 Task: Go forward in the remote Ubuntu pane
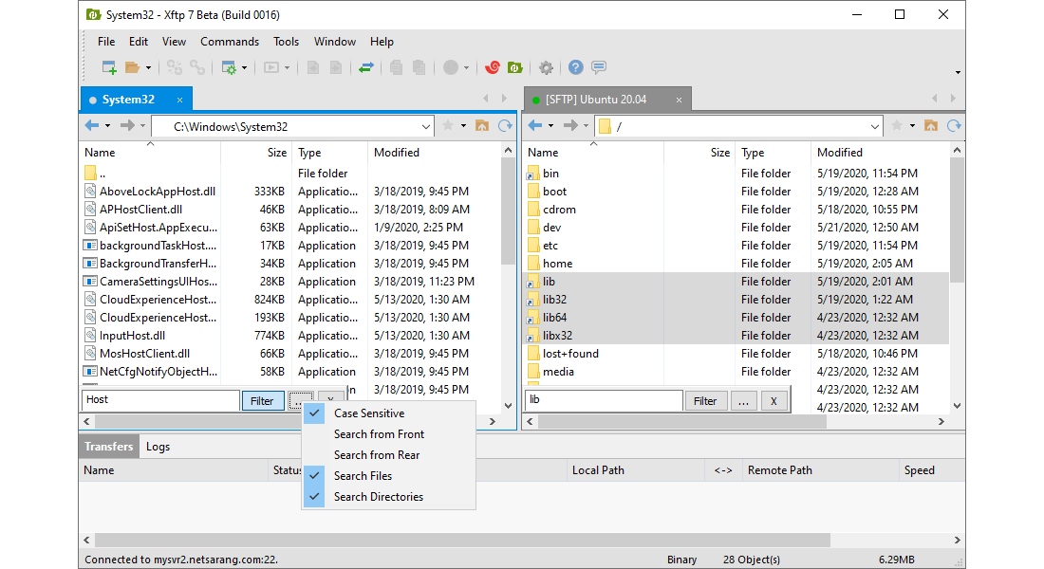(570, 126)
